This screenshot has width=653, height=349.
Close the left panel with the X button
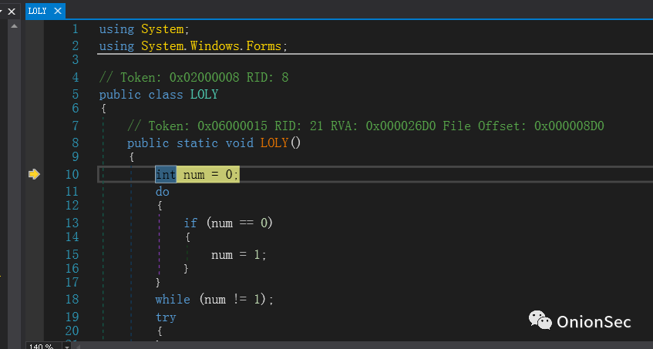point(12,12)
